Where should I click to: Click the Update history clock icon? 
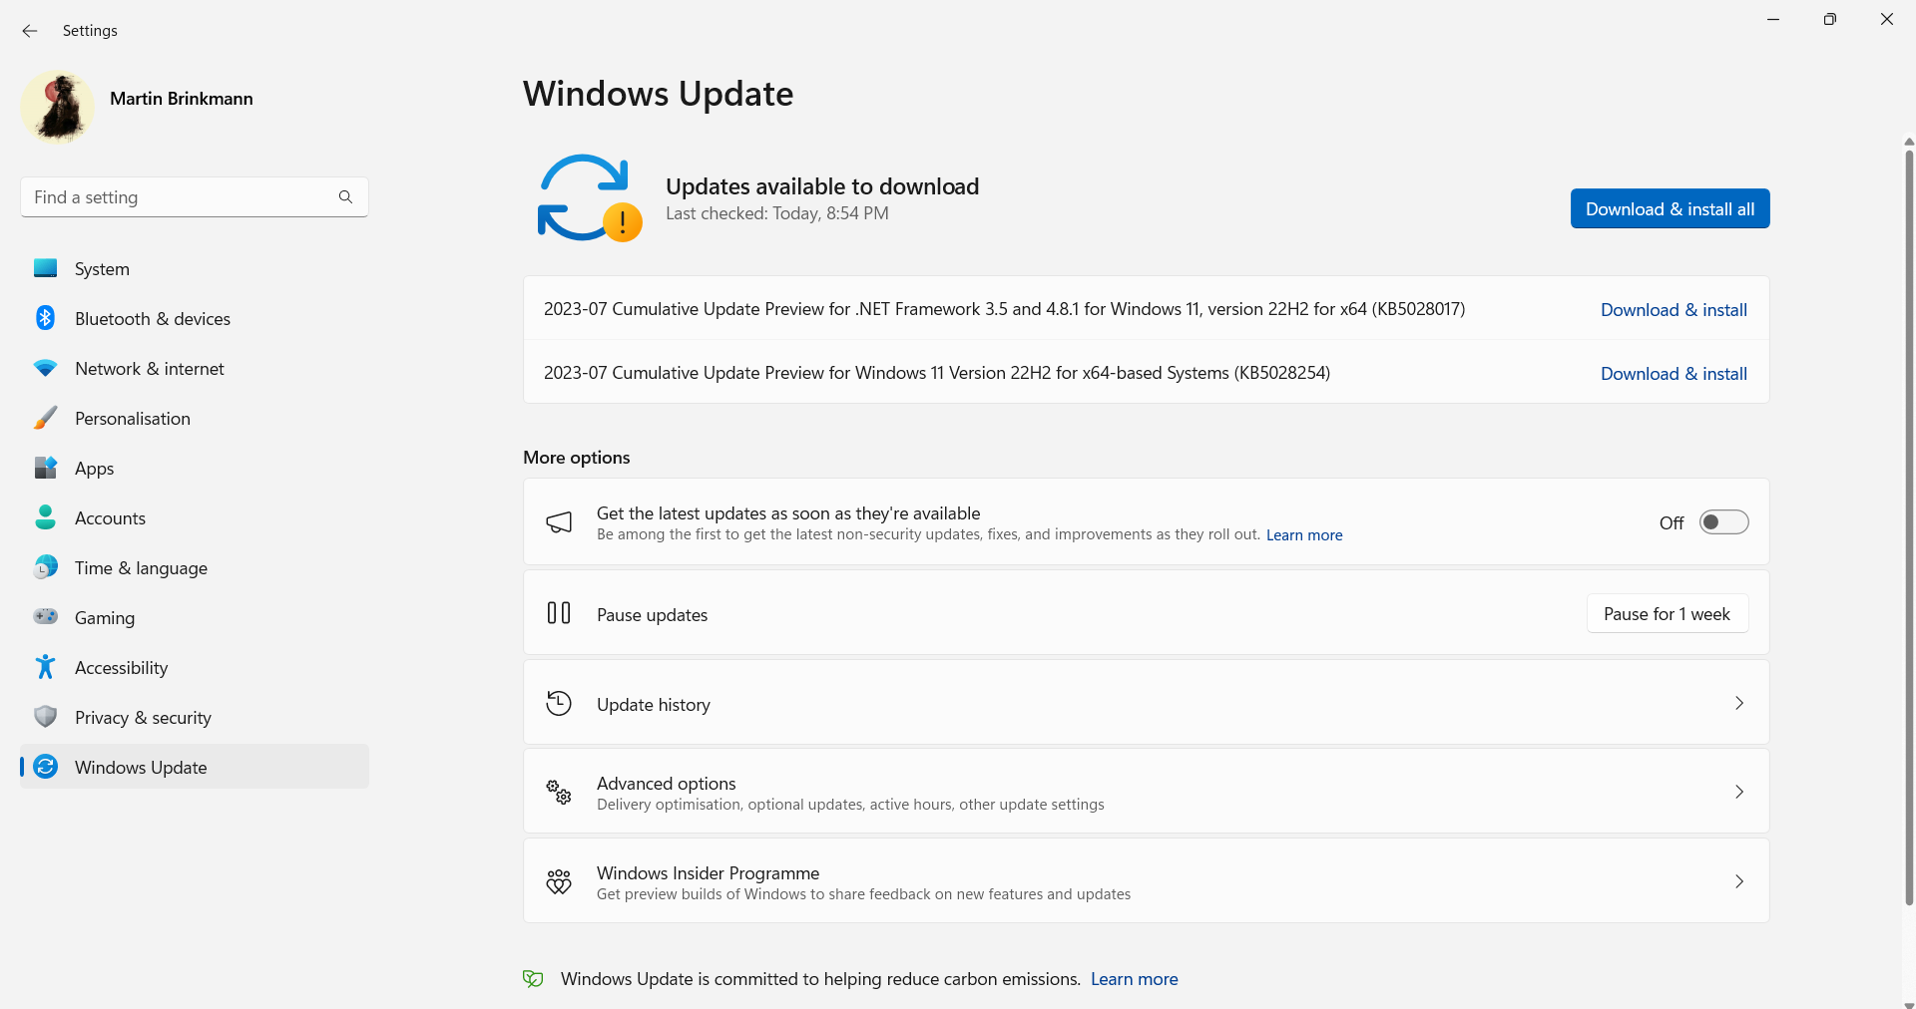(559, 703)
